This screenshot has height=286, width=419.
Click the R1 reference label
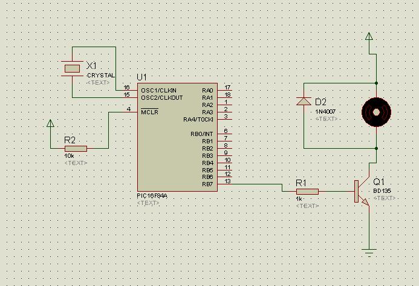pyautogui.click(x=301, y=183)
